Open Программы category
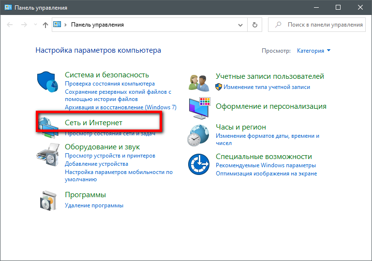 (x=86, y=195)
